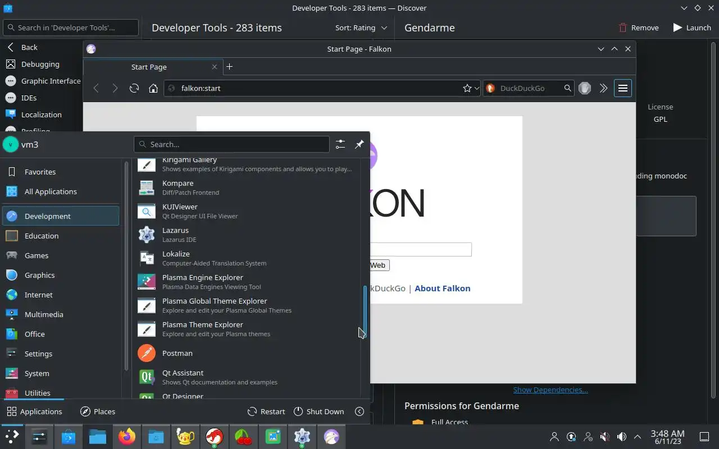This screenshot has height=449, width=719.
Task: Open Kompare diff frontend
Action: [247, 187]
